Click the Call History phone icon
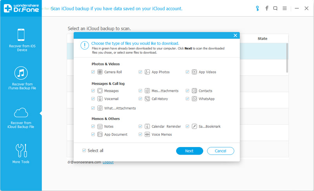The height and width of the screenshot is (191, 314). [x=147, y=99]
